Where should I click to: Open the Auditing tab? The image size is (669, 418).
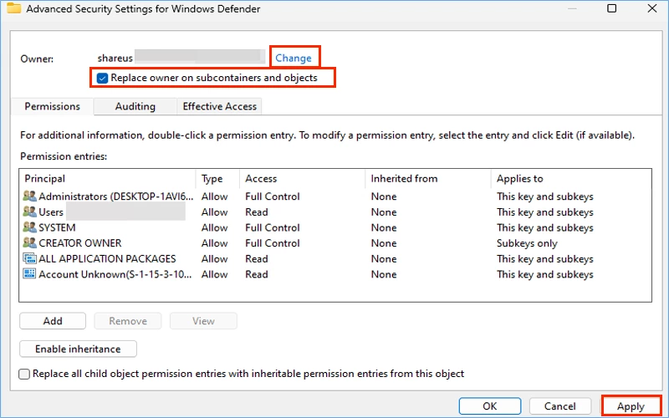tap(135, 106)
